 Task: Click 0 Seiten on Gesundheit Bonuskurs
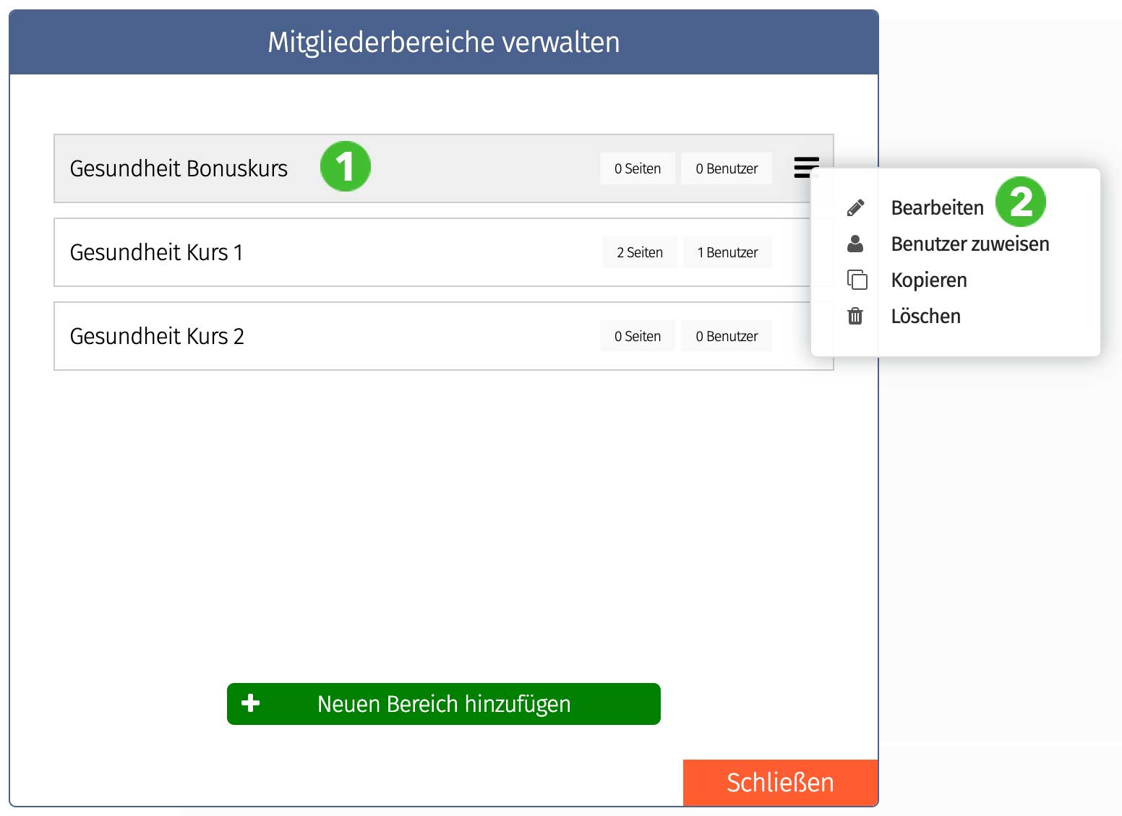tap(637, 168)
